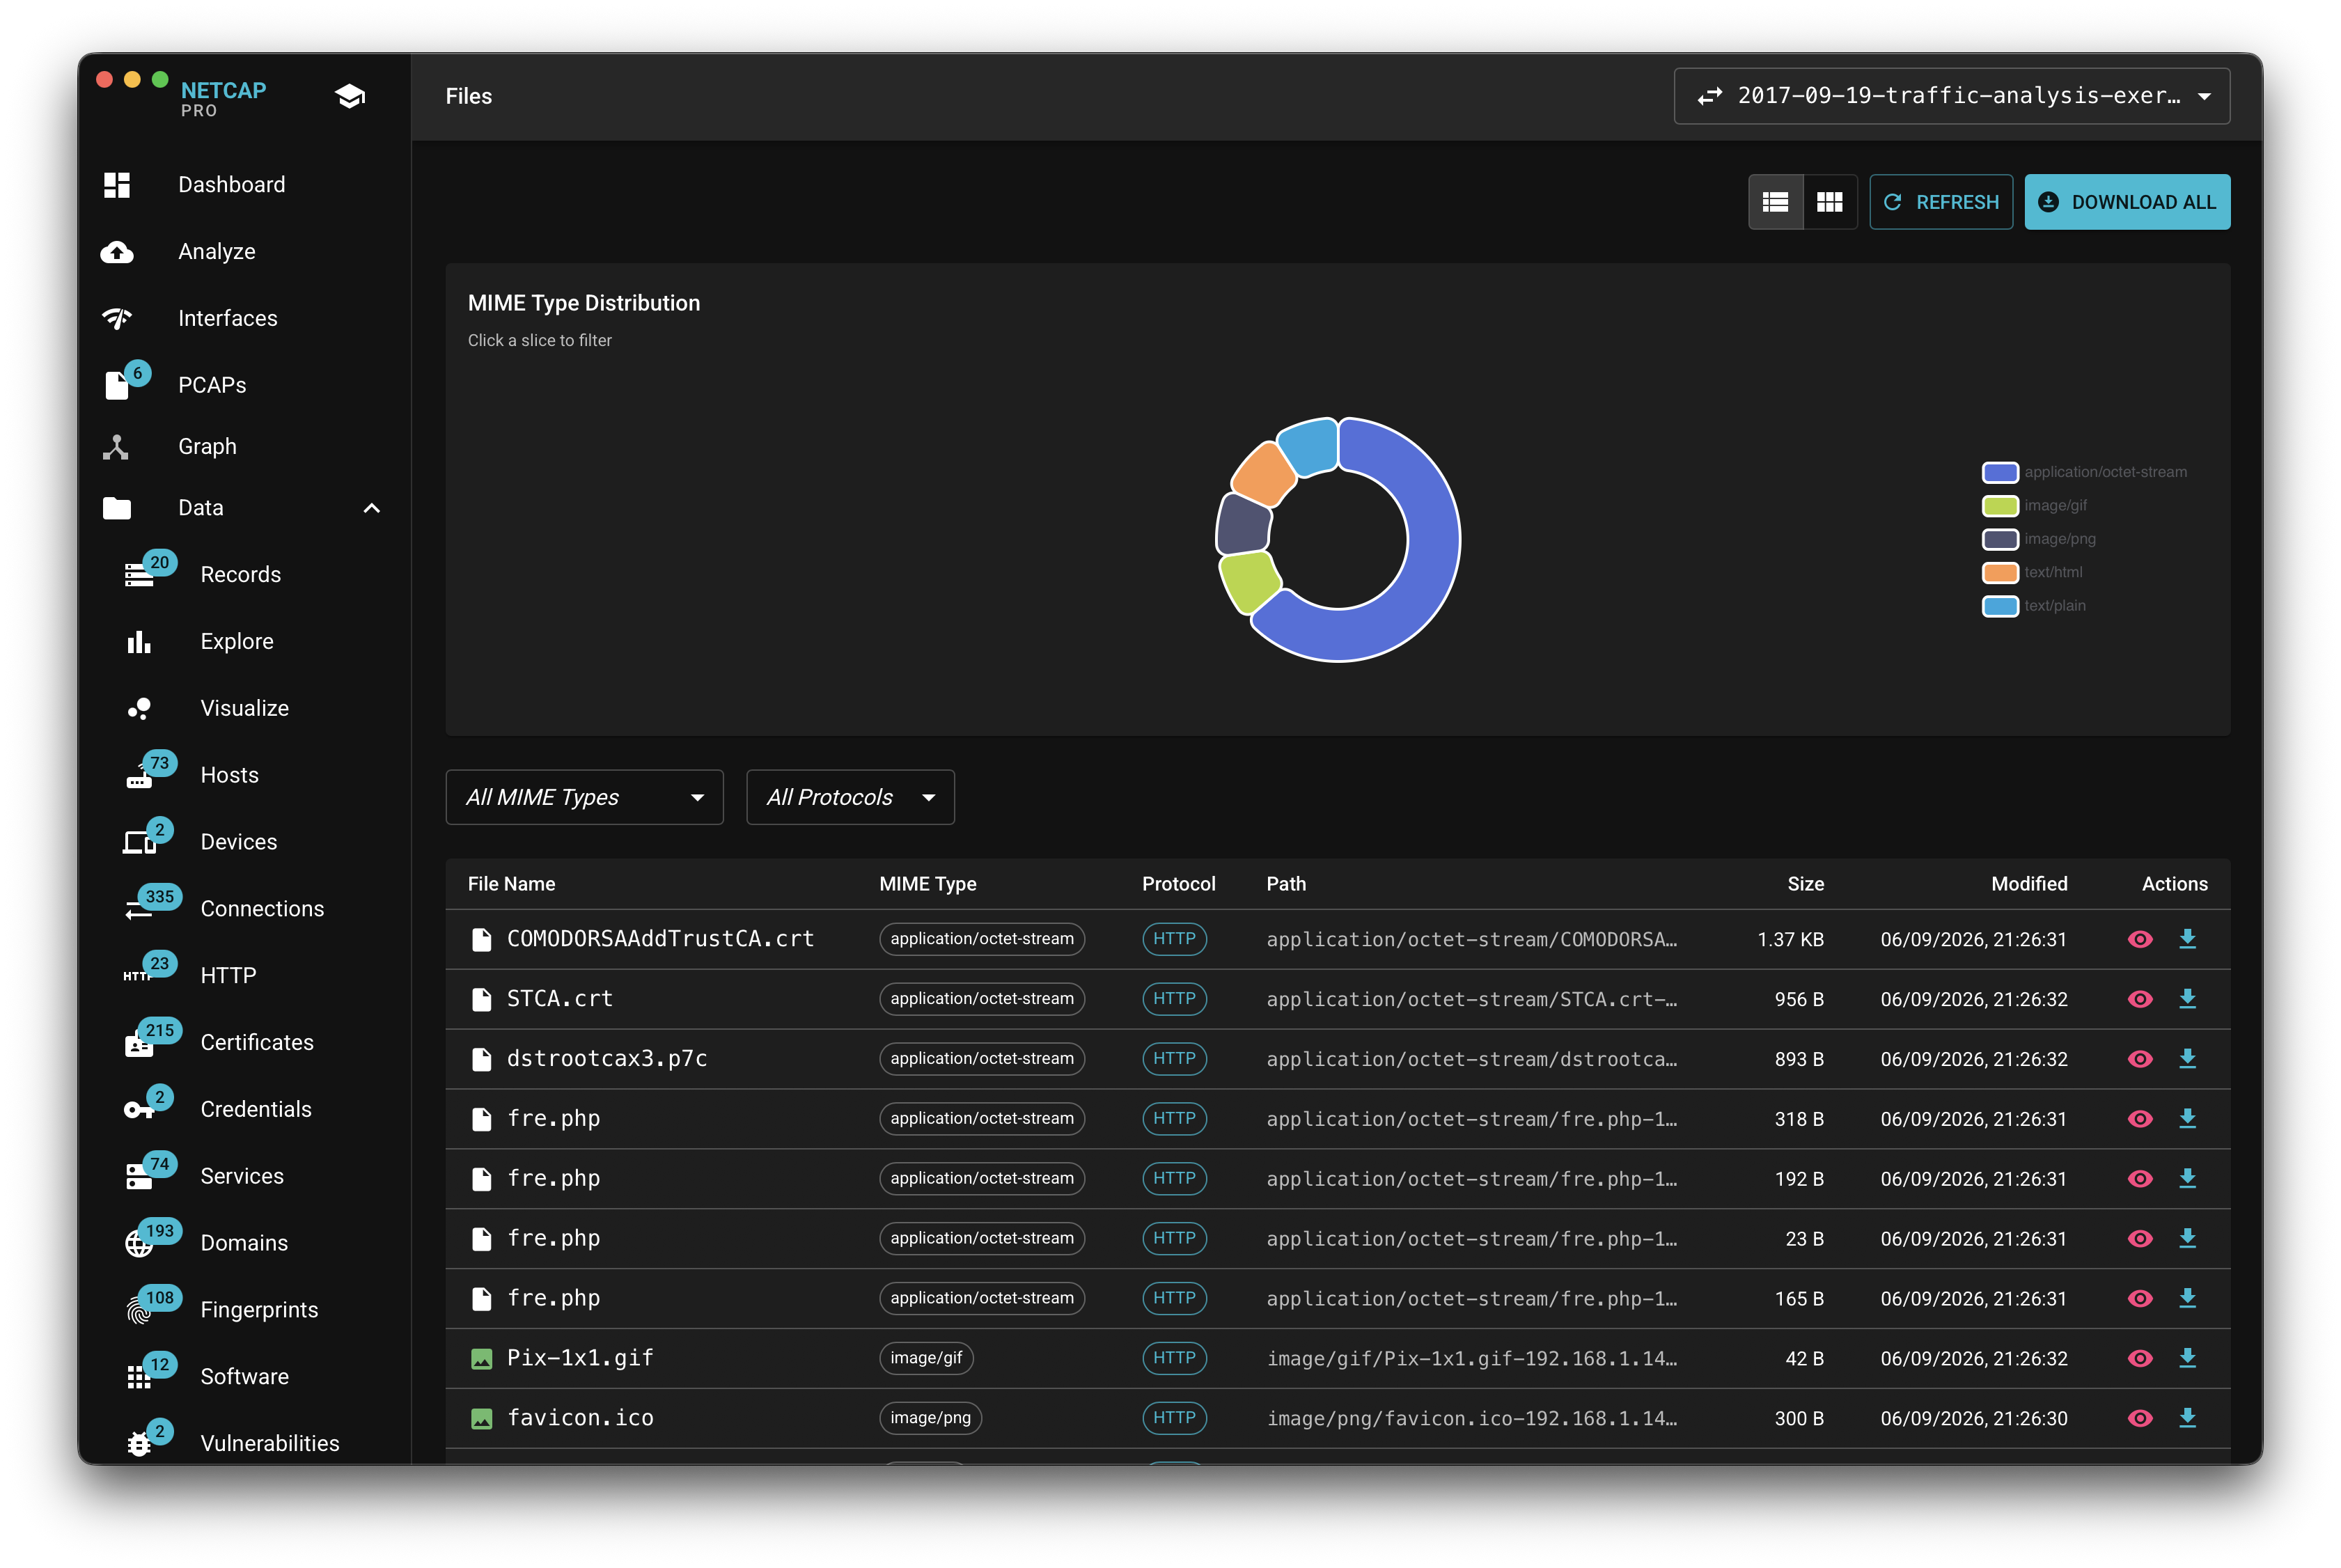Image resolution: width=2341 pixels, height=1568 pixels.
Task: Click the REFRESH button
Action: click(1940, 202)
